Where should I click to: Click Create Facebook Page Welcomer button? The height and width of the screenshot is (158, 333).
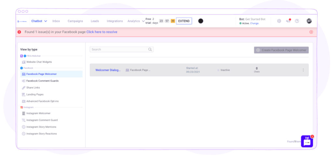point(281,50)
